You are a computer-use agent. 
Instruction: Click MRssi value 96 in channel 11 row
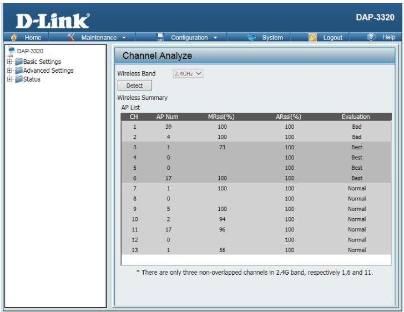point(222,229)
